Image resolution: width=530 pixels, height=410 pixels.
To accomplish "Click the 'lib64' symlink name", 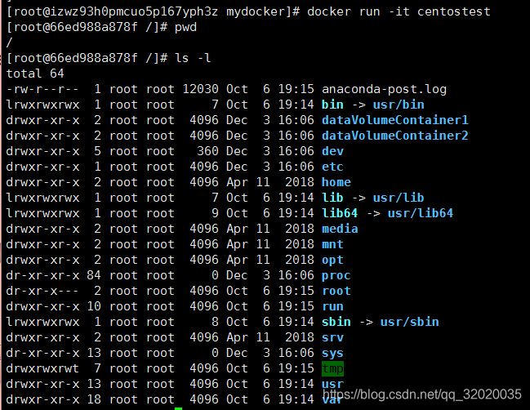I will click(x=340, y=214).
